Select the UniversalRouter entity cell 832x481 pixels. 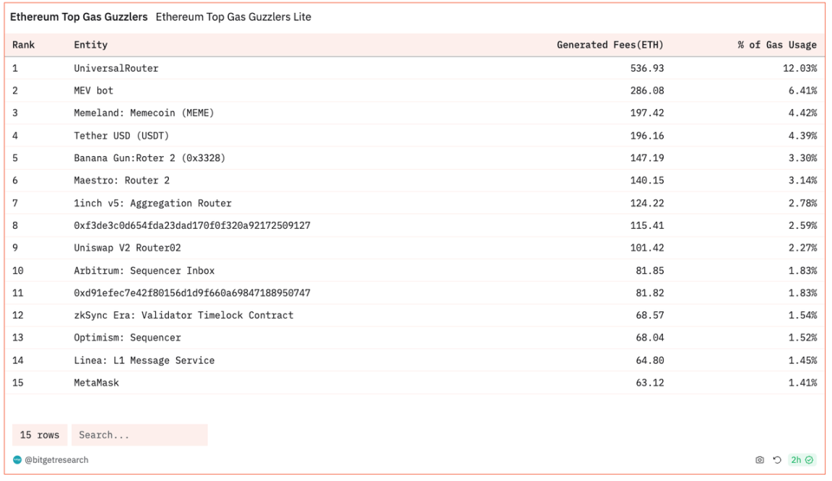tap(116, 68)
